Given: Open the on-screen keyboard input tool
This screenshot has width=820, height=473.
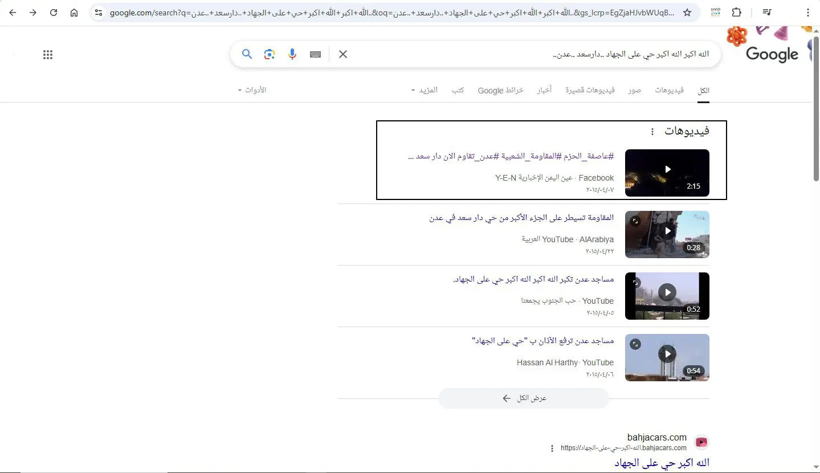Looking at the screenshot, I should [x=316, y=54].
